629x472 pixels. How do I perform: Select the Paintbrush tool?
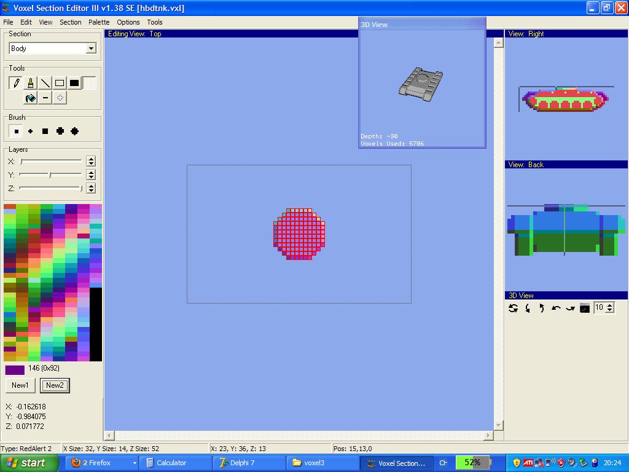[x=31, y=83]
